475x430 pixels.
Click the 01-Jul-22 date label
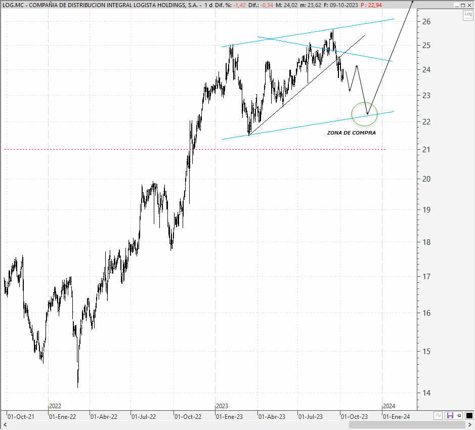click(x=144, y=417)
